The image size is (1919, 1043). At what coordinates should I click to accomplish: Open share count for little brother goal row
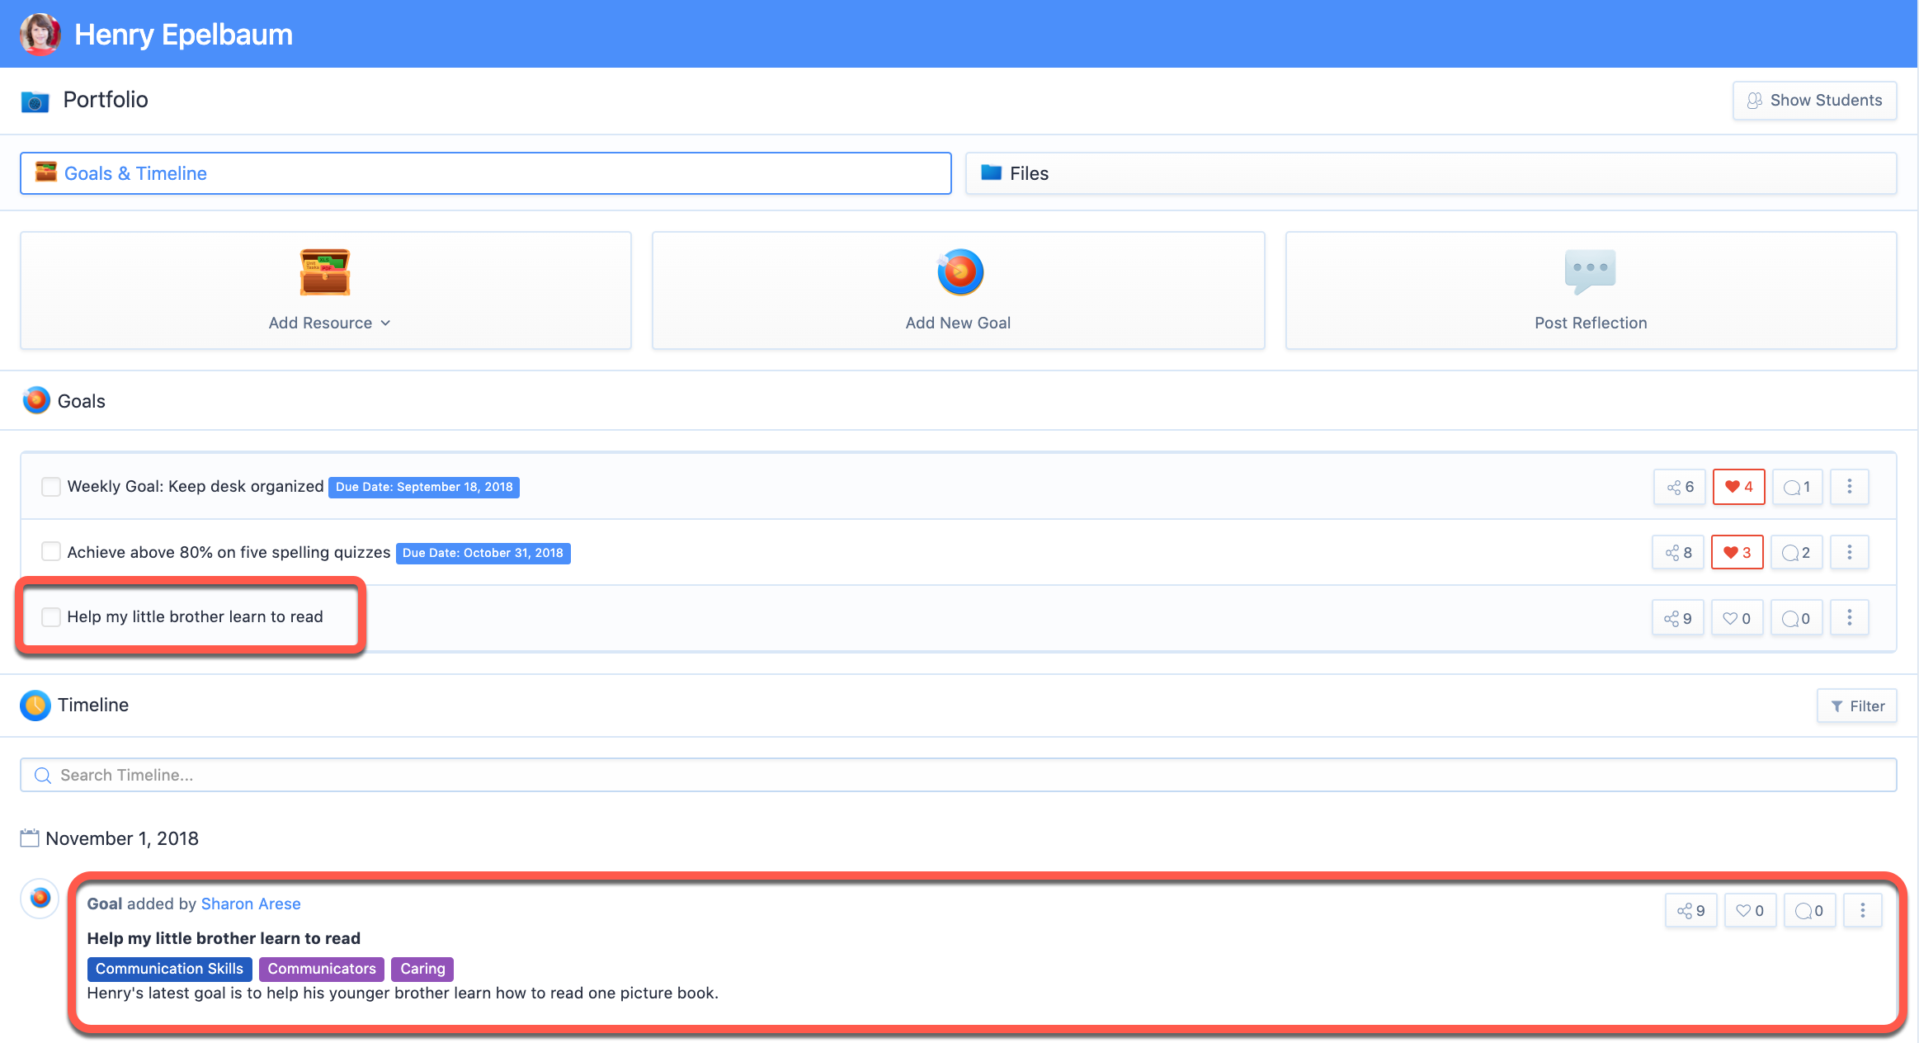click(x=1678, y=618)
